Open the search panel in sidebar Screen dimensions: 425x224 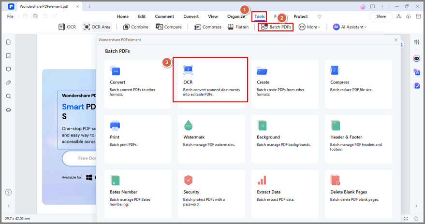coord(8,96)
